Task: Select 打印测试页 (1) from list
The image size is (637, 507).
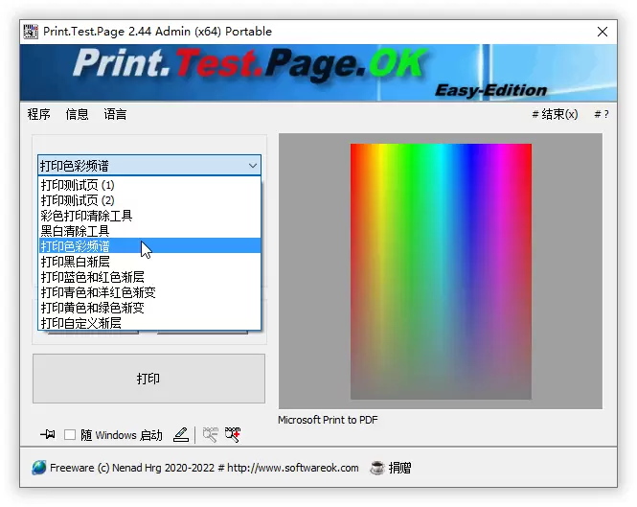Action: (149, 185)
